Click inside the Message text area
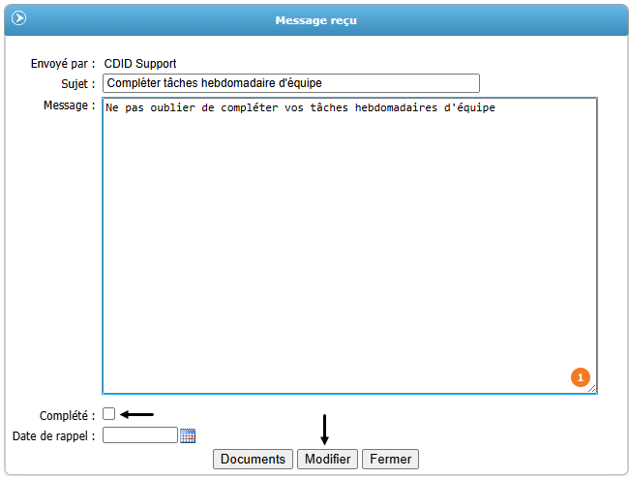The height and width of the screenshot is (478, 629). (x=348, y=242)
